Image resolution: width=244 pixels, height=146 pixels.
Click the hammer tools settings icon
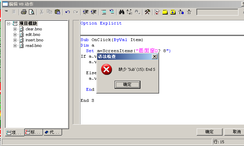tap(147, 12)
